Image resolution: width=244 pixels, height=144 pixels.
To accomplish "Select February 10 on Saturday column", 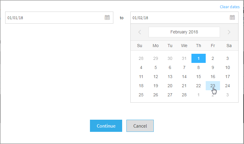I will point(228,67).
